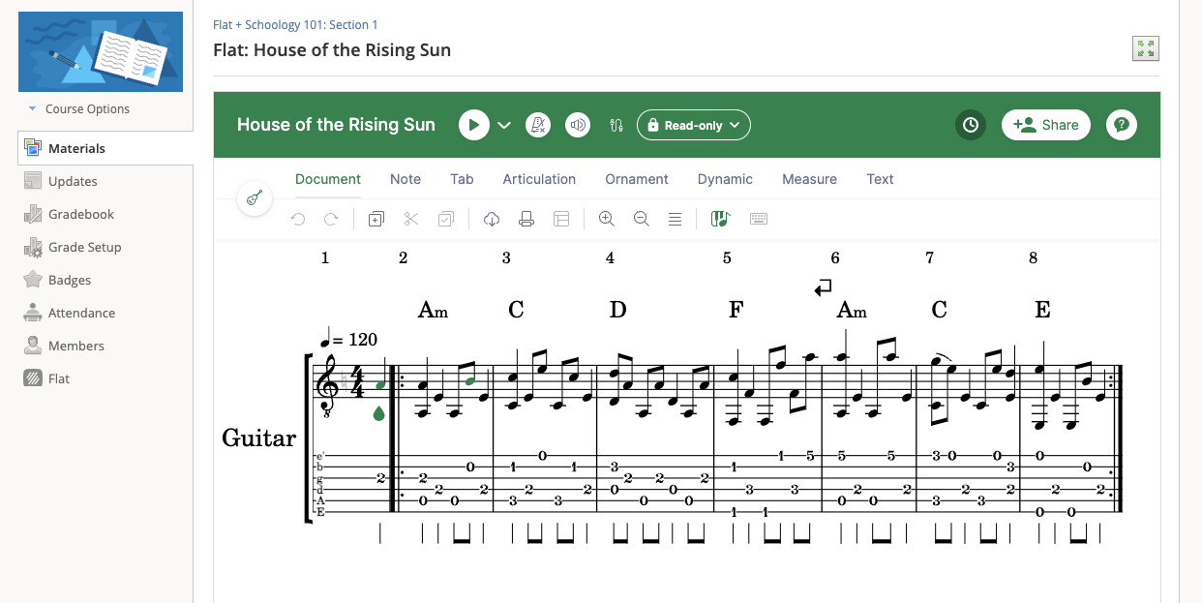The width and height of the screenshot is (1202, 603).
Task: Click the guitar instrument button
Action: tap(255, 198)
